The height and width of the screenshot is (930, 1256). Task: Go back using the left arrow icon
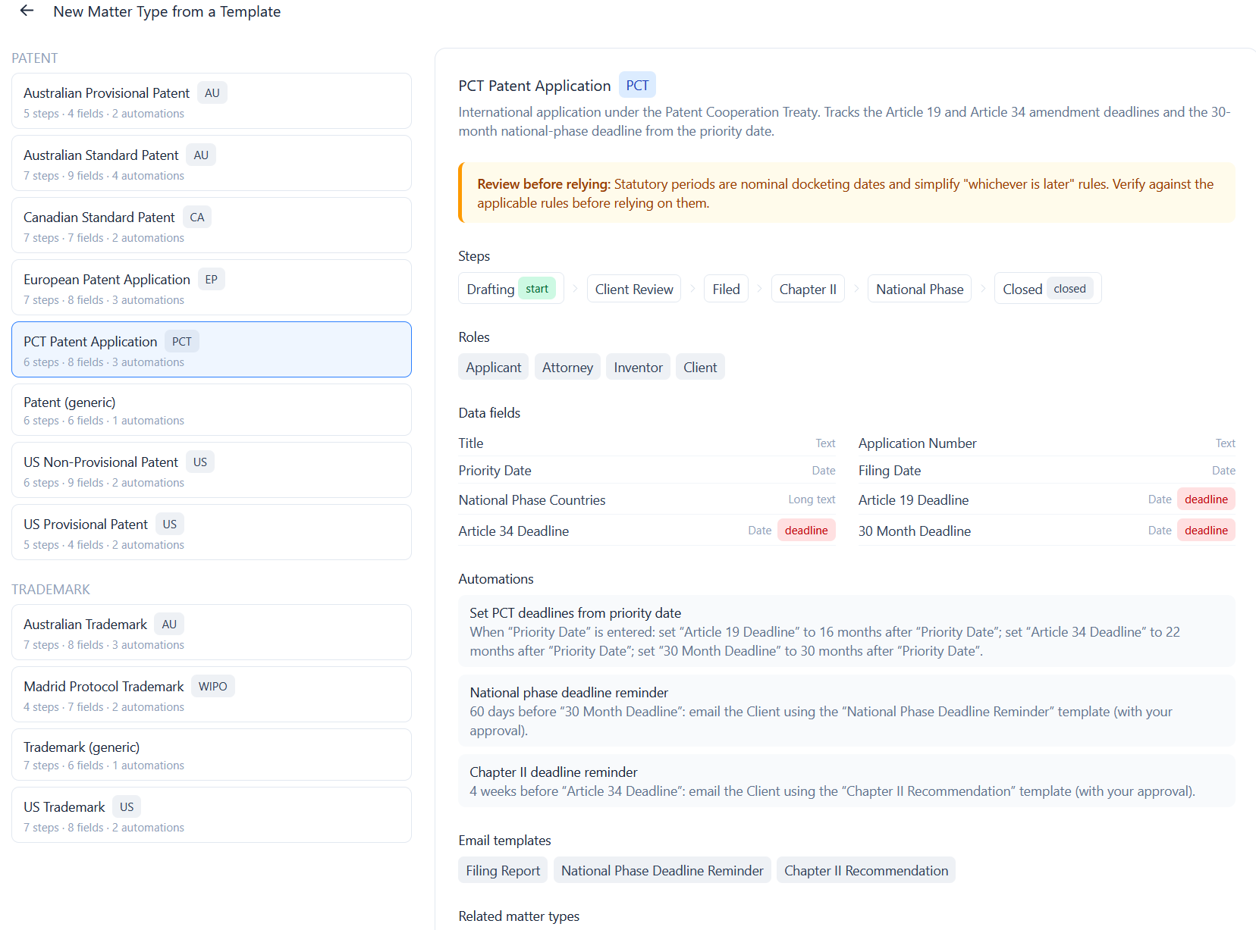(x=27, y=11)
